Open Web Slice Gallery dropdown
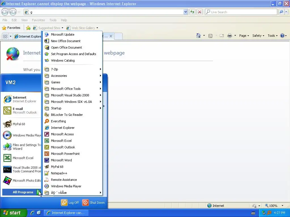 [82, 28]
